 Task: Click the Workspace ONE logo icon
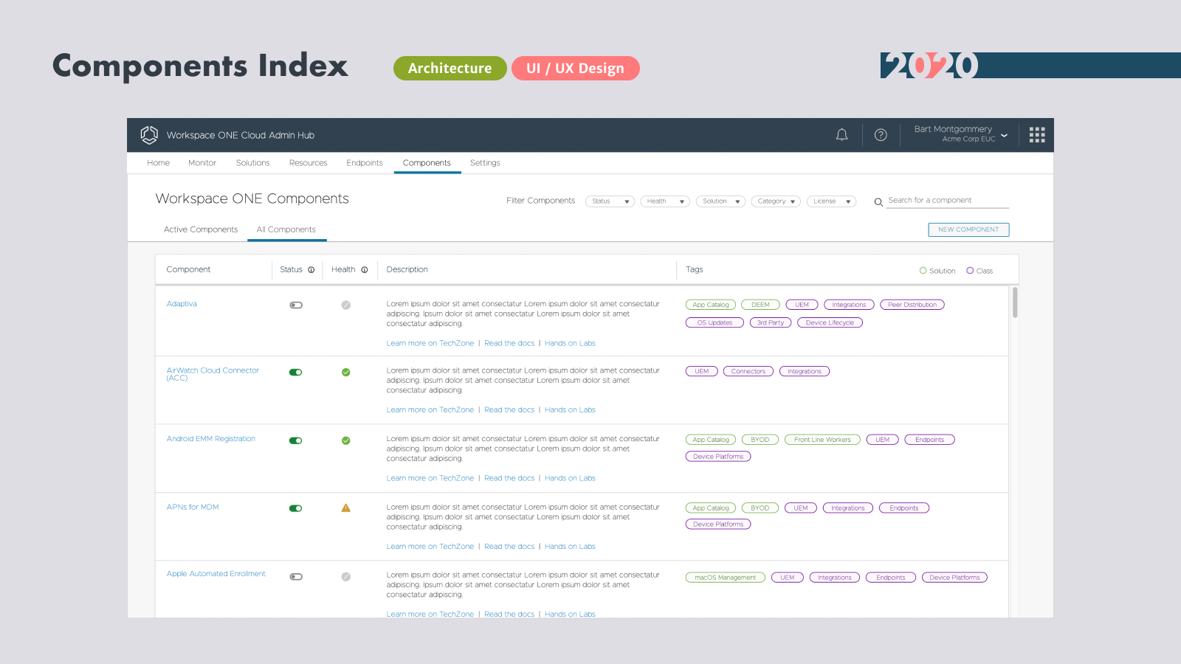point(149,135)
